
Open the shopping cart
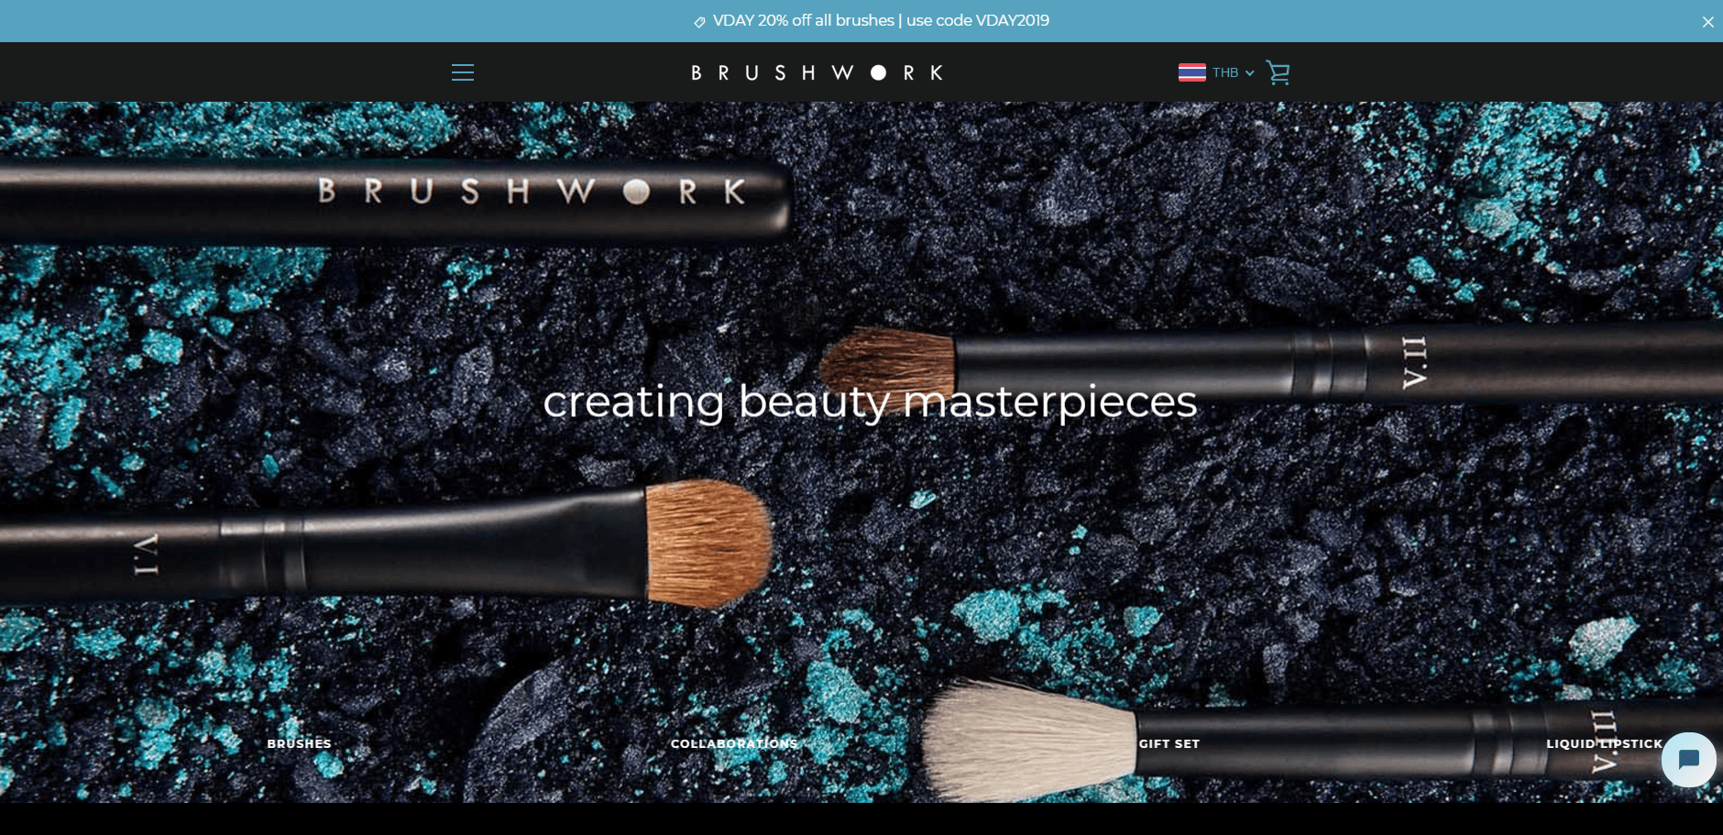tap(1278, 72)
